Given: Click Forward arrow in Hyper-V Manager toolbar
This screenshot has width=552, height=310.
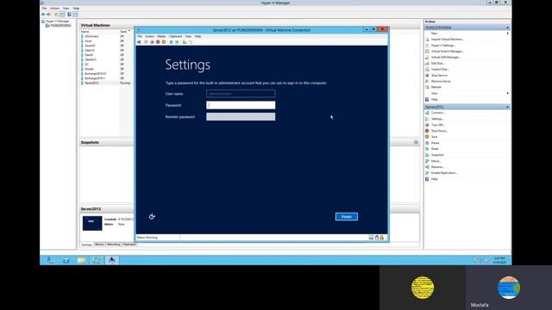Looking at the screenshot, I should (48, 15).
